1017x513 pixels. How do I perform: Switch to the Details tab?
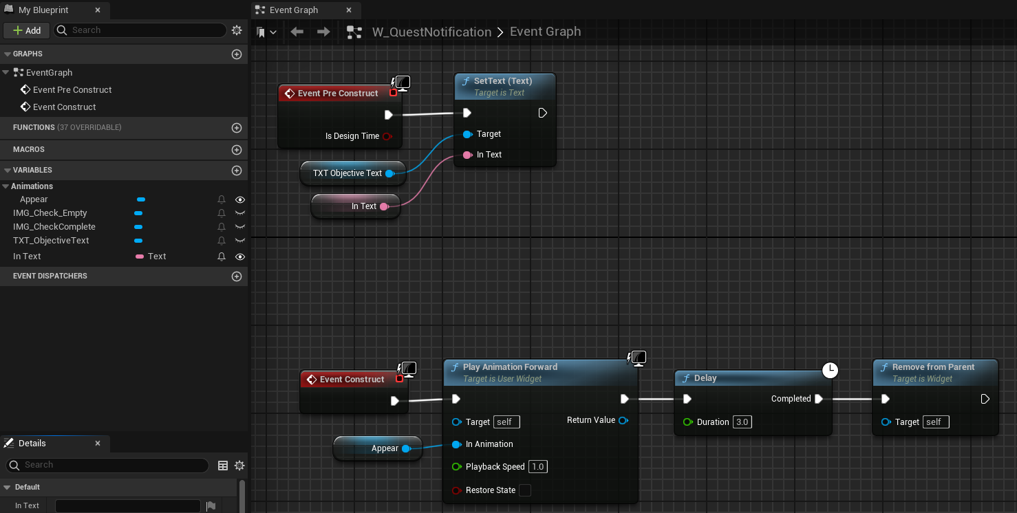[x=32, y=444]
